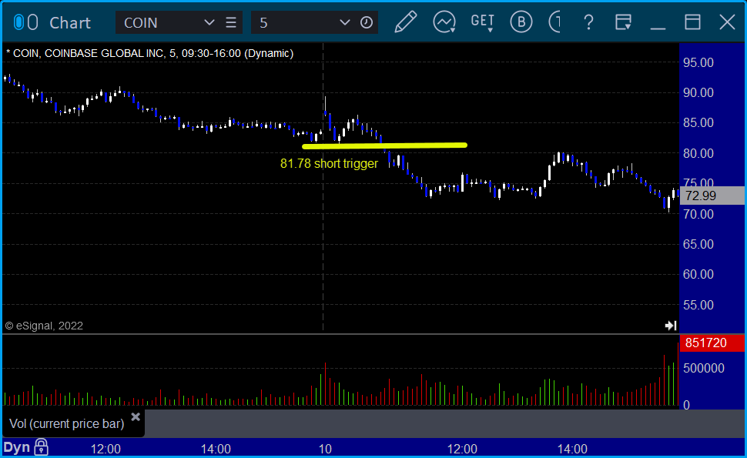Open the symbol list menu icon

click(231, 22)
